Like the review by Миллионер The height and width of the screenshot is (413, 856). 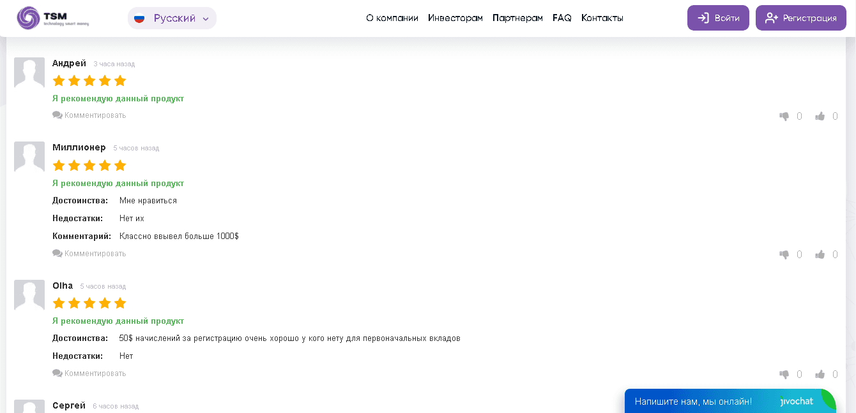(x=820, y=254)
